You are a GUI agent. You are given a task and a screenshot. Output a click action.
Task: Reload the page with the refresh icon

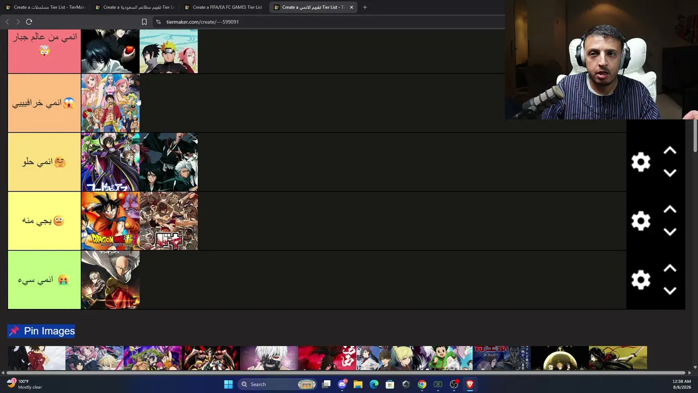pyautogui.click(x=29, y=22)
